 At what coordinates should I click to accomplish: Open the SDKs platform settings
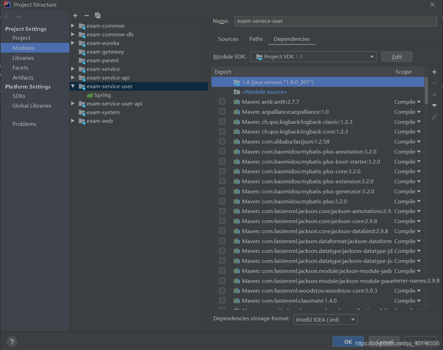(19, 96)
